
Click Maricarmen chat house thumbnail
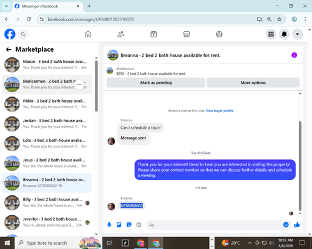point(12,85)
